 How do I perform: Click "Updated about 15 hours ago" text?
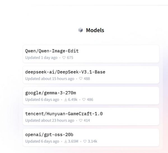coord(50,79)
